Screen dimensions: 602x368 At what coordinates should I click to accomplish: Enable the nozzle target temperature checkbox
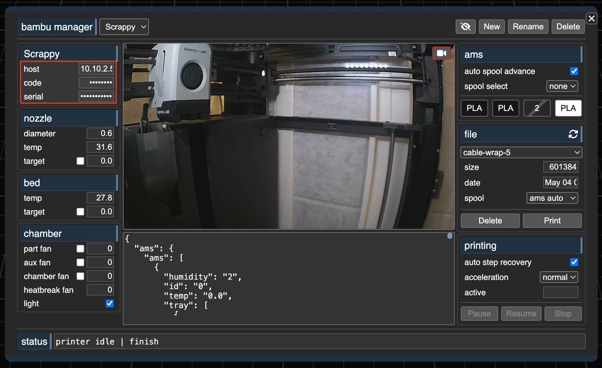[x=80, y=161]
